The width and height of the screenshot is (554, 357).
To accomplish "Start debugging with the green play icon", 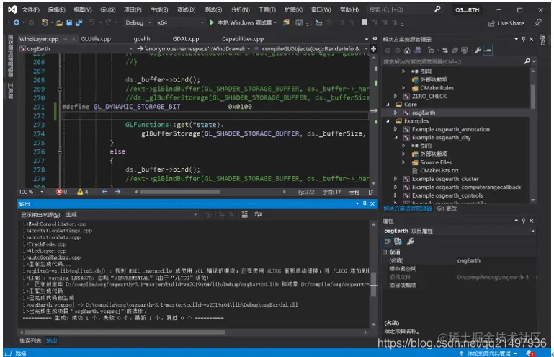I will pyautogui.click(x=212, y=22).
